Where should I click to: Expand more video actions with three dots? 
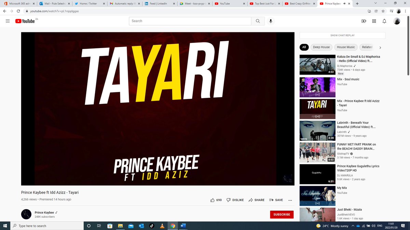coord(290,200)
